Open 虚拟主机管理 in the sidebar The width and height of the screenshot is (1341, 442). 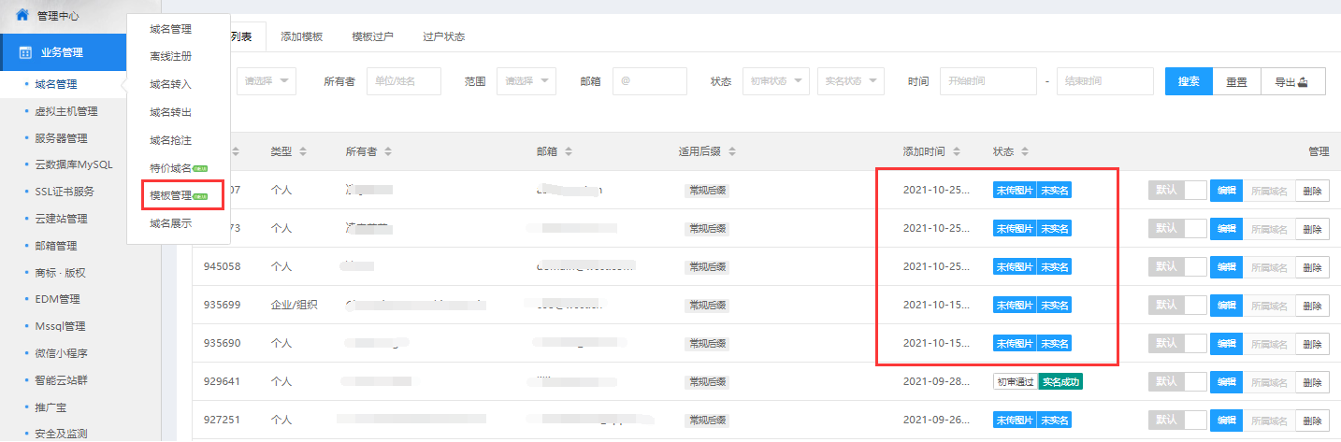[65, 111]
